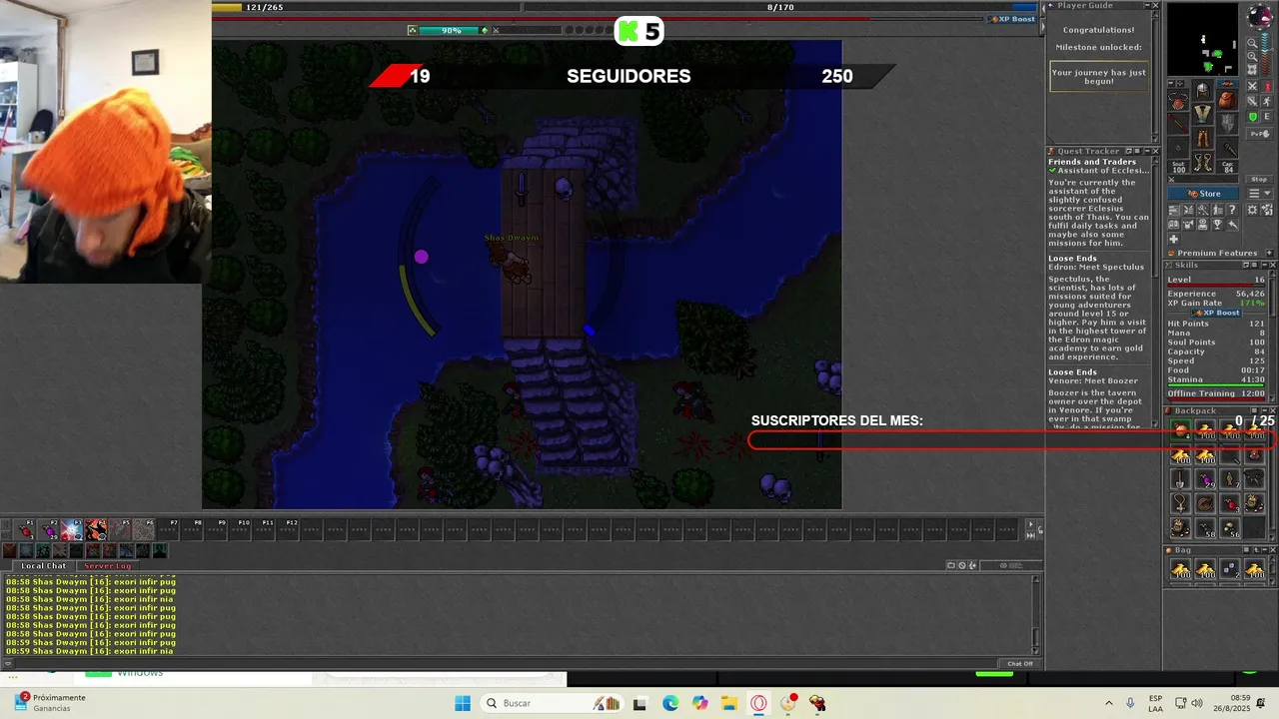Click the F5 hotkey slot

[120, 529]
